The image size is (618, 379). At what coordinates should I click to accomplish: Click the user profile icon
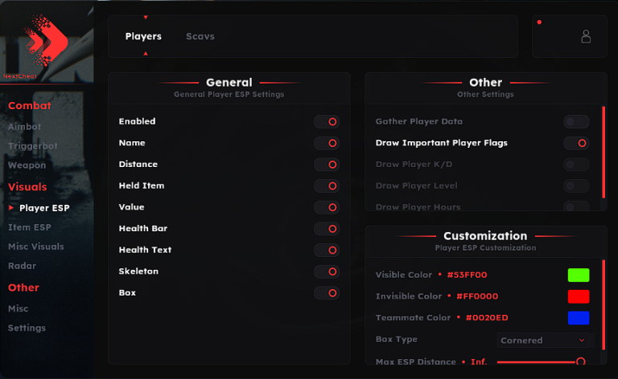click(x=586, y=36)
